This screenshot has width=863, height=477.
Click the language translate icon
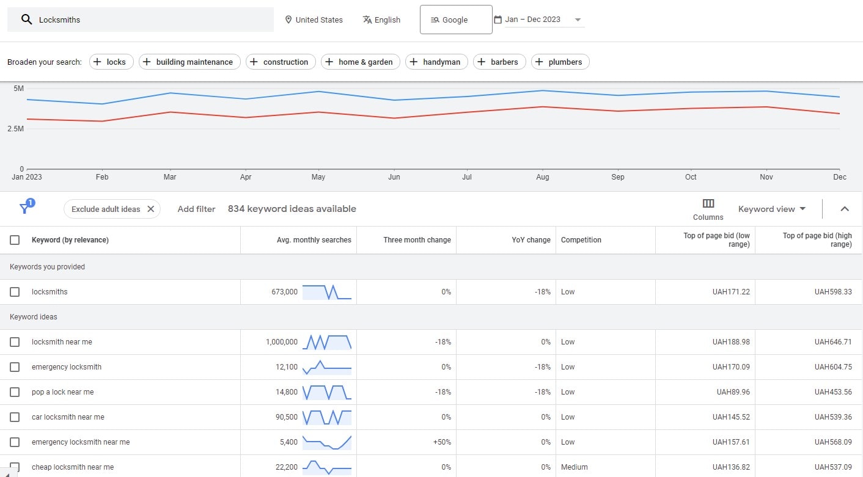click(367, 20)
